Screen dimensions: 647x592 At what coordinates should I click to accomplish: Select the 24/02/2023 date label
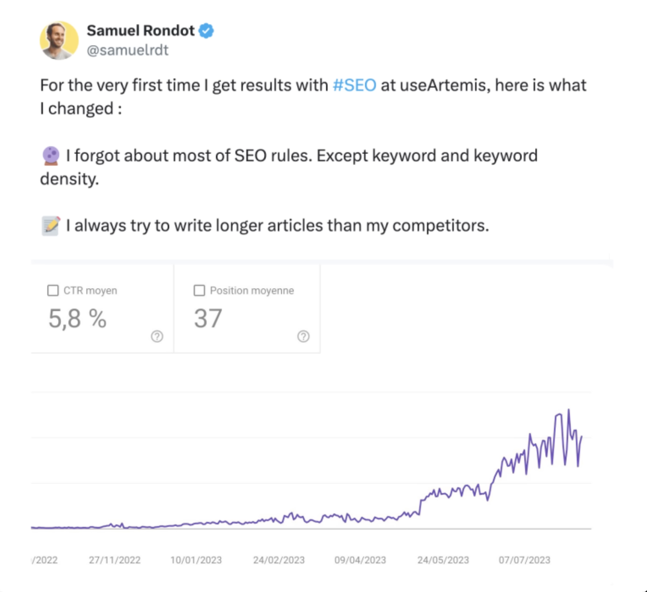tap(279, 560)
